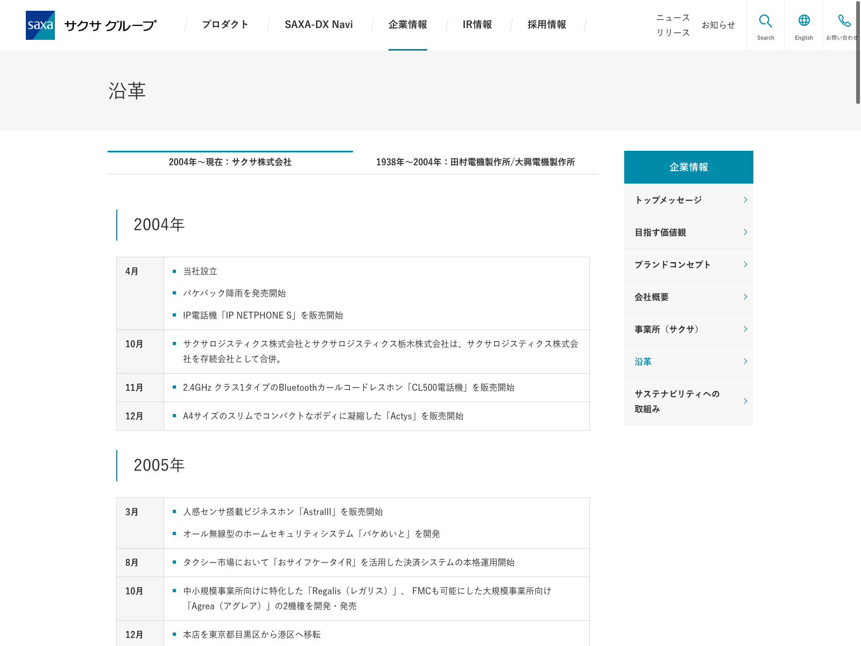Open the お知らせ link
The width and height of the screenshot is (861, 646).
pyautogui.click(x=718, y=25)
